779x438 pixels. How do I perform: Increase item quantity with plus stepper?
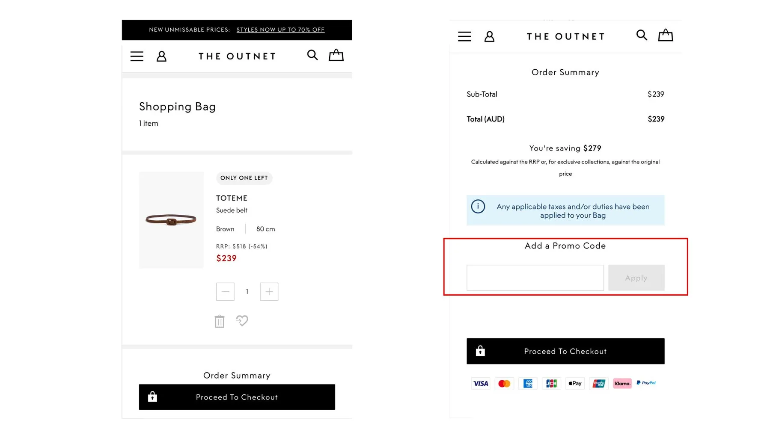click(269, 291)
